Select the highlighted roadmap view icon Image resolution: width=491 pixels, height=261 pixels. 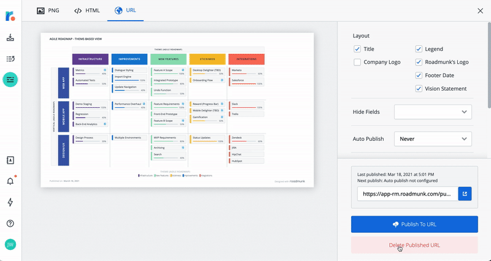click(x=10, y=80)
